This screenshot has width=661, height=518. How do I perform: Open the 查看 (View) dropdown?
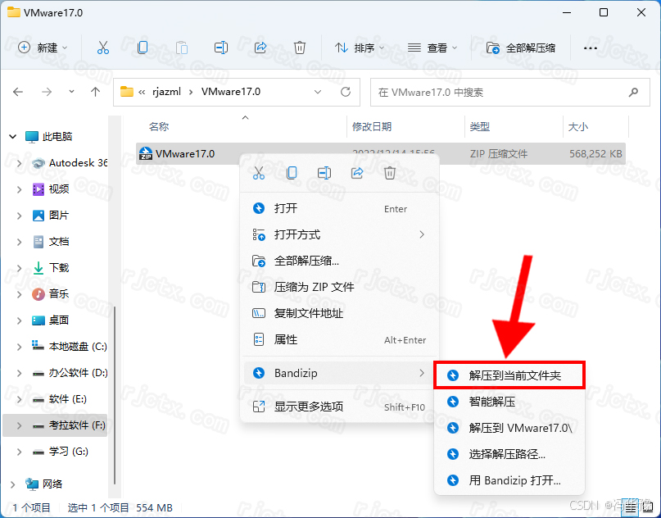432,48
